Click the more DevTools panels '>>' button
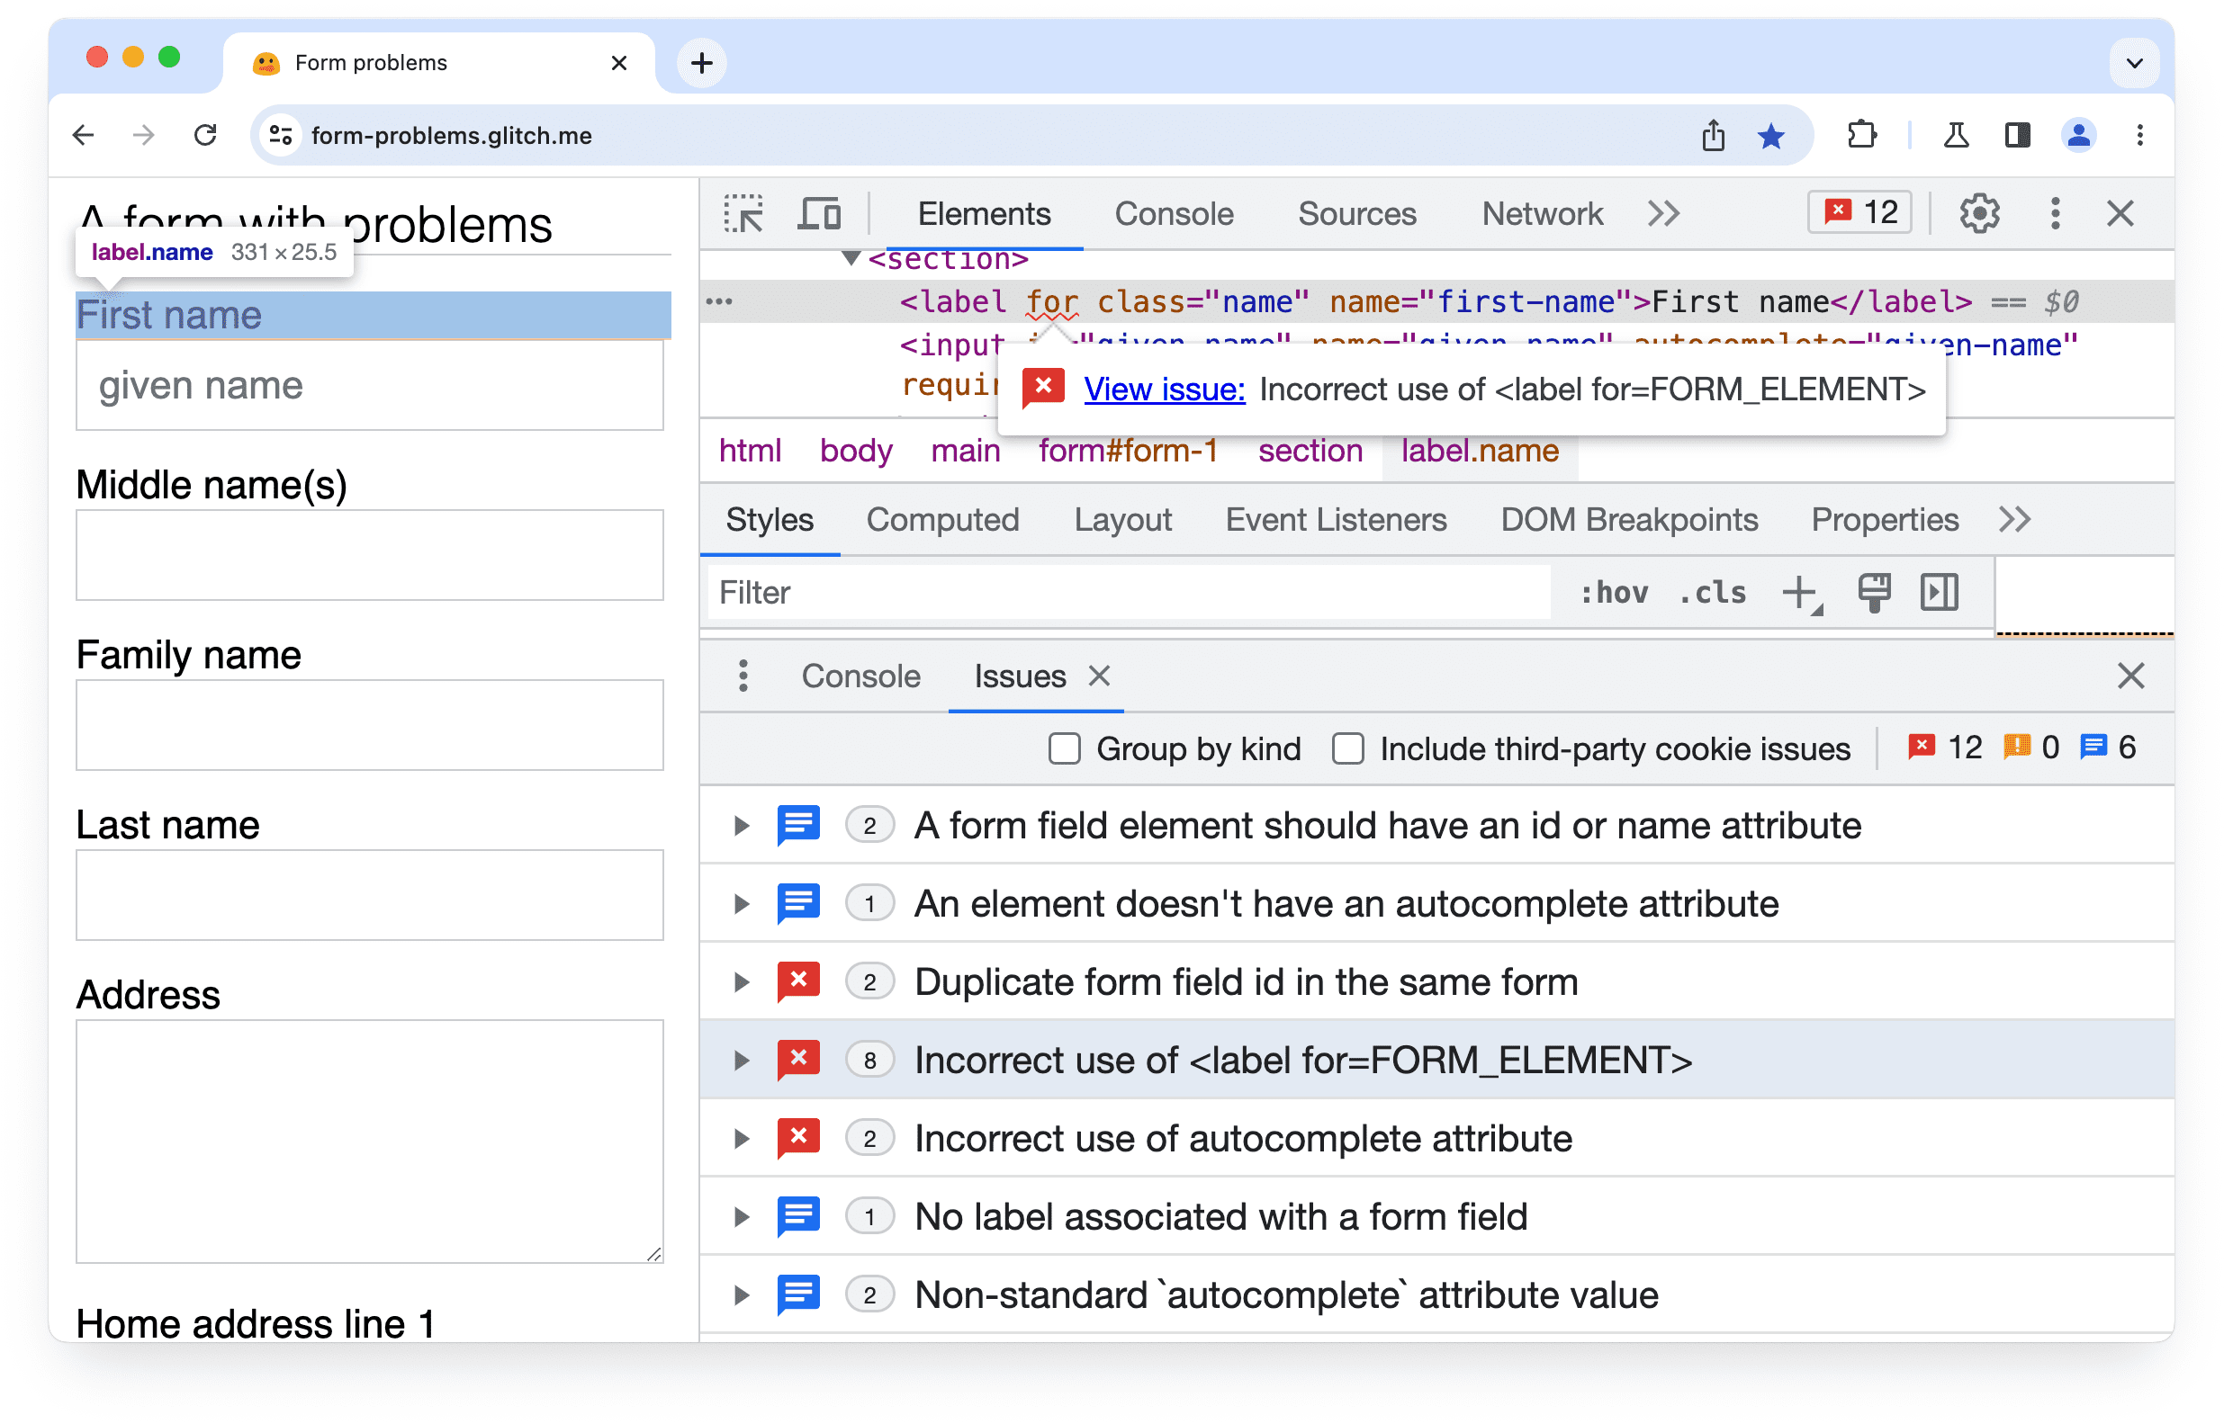Screen dimensions: 2224x1424 (1661, 212)
